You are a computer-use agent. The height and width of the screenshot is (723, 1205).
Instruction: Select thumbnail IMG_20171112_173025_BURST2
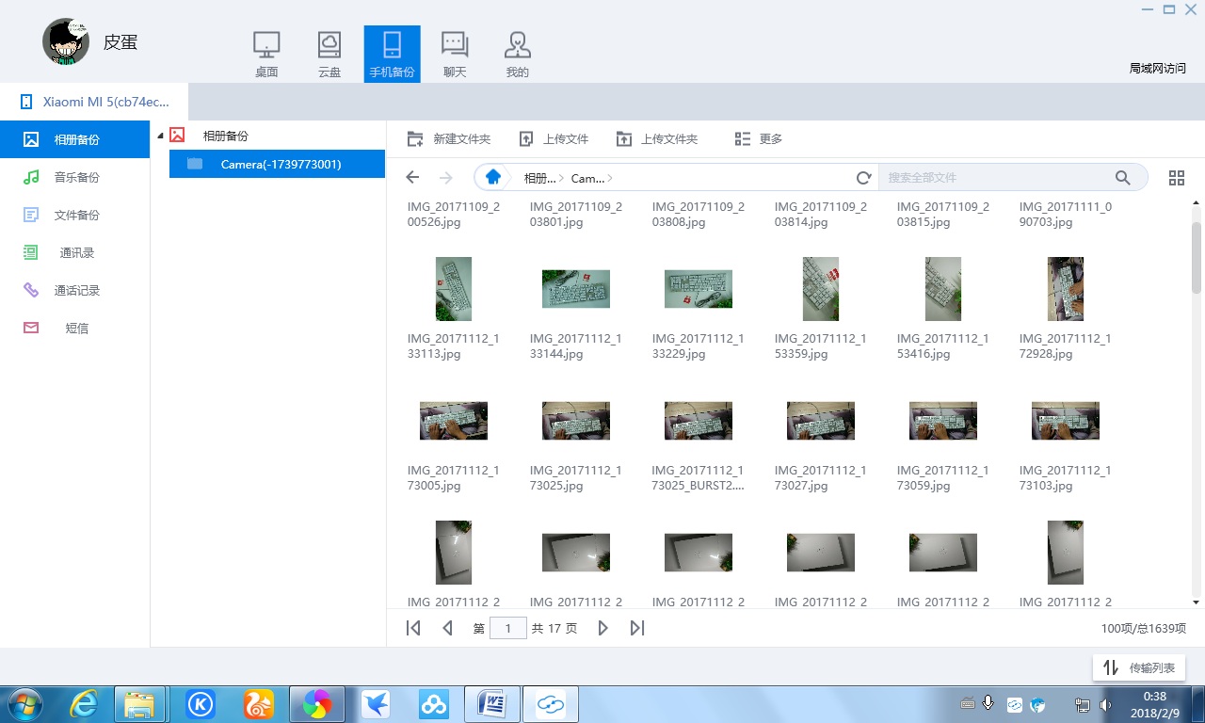tap(699, 421)
